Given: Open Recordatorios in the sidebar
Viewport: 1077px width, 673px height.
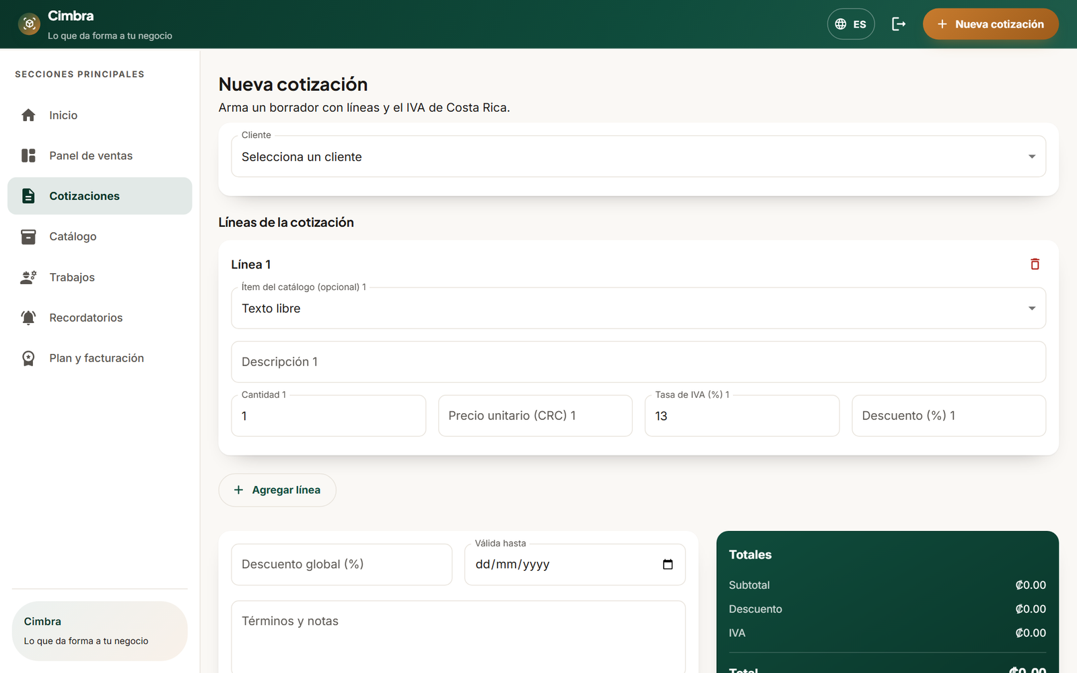Looking at the screenshot, I should 100,318.
